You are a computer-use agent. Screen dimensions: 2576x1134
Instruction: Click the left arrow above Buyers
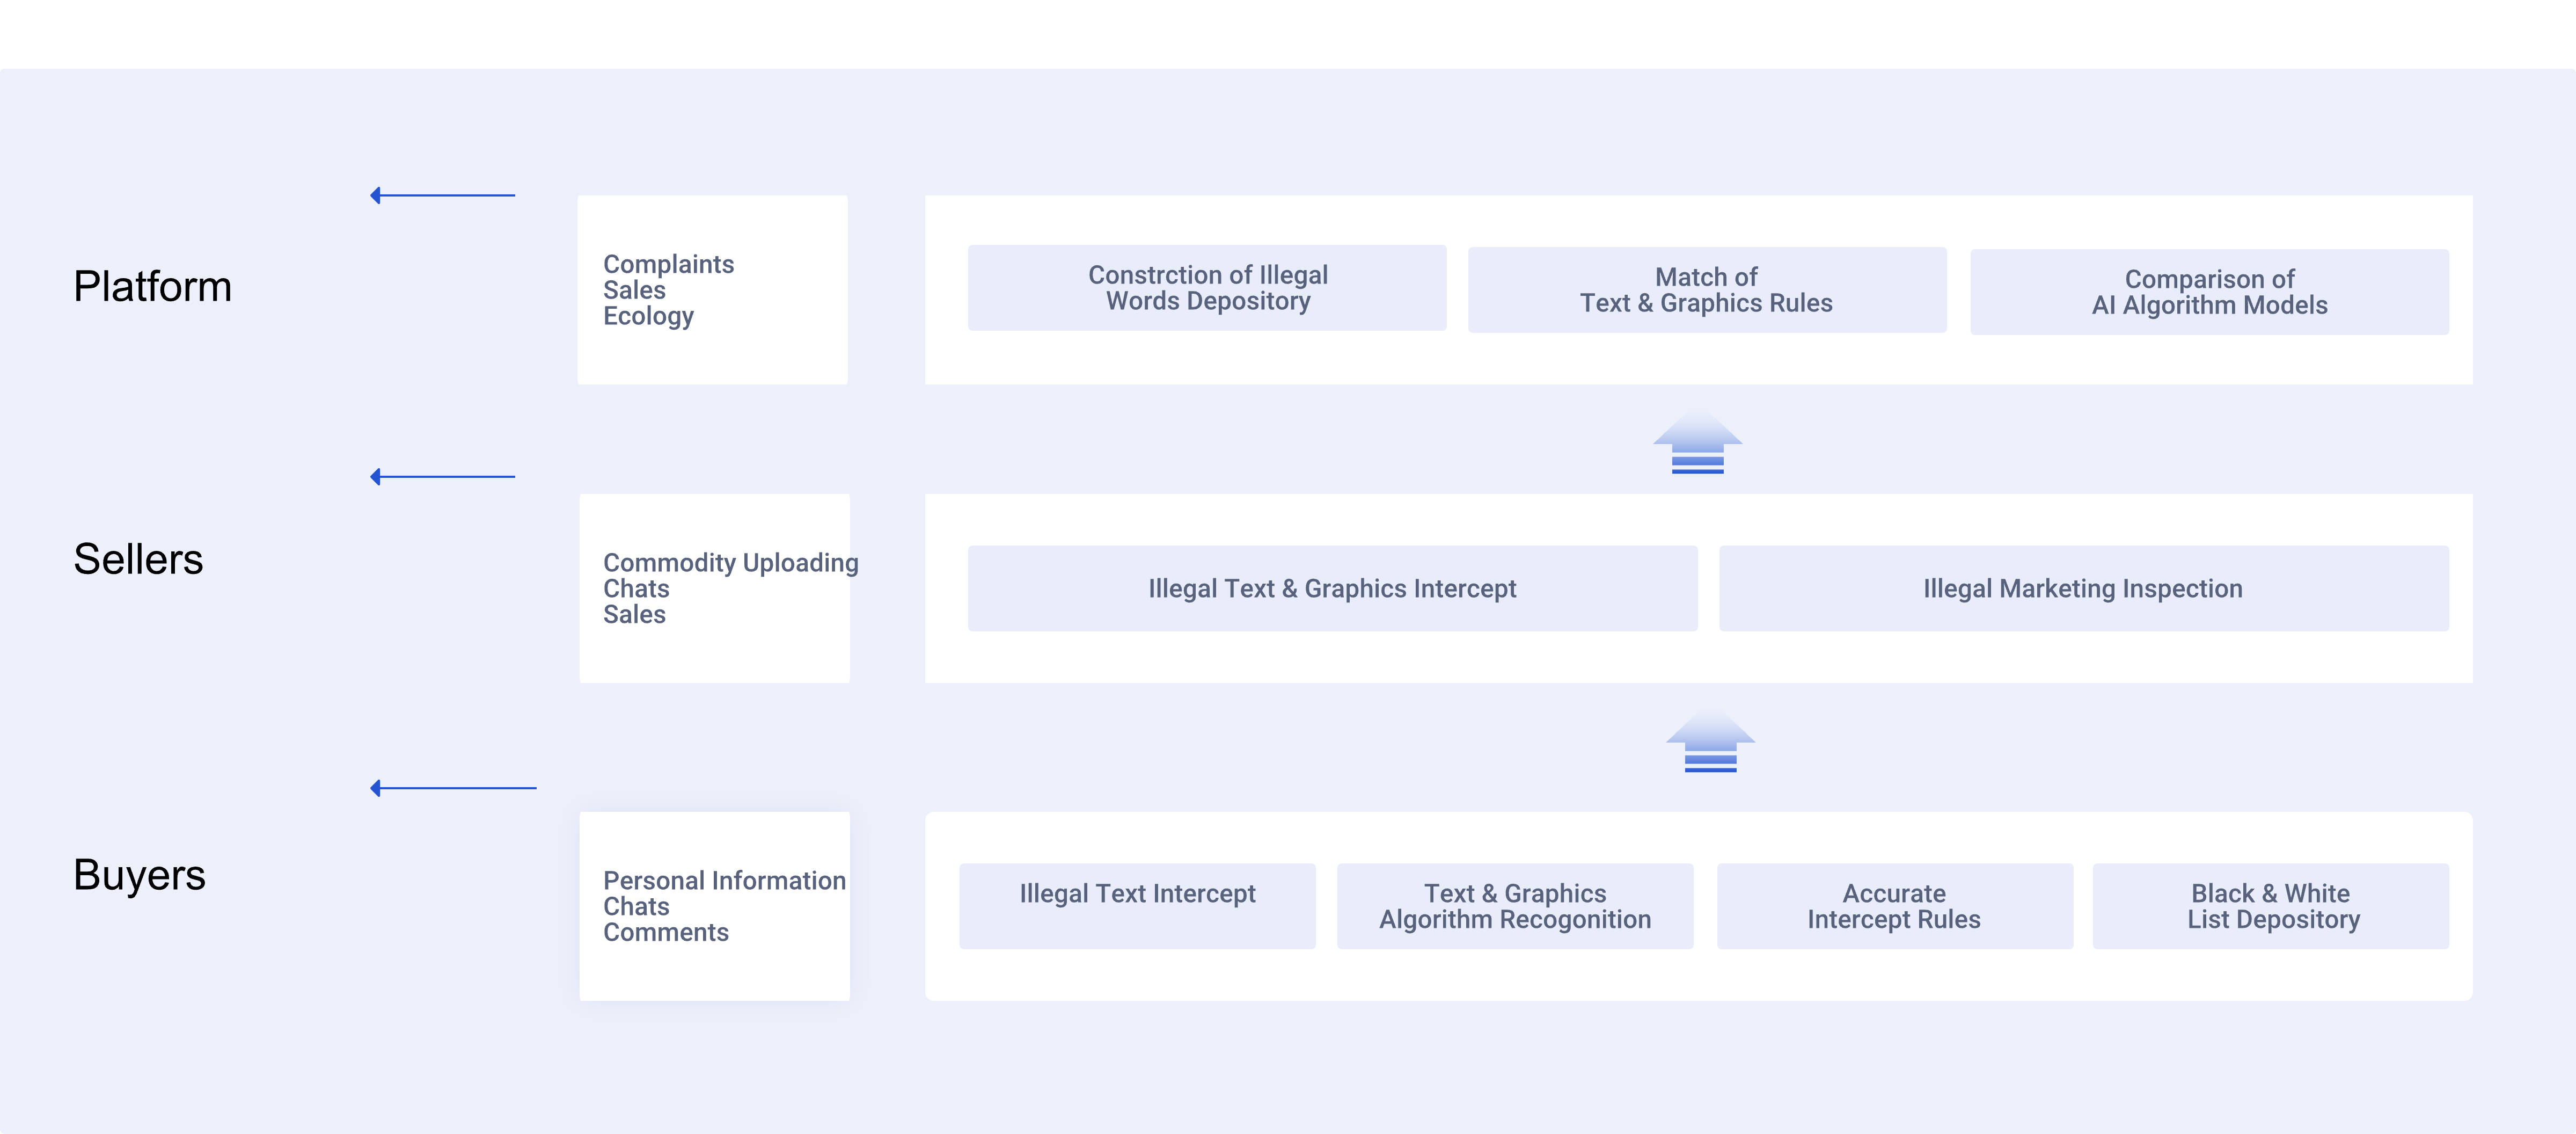(452, 788)
